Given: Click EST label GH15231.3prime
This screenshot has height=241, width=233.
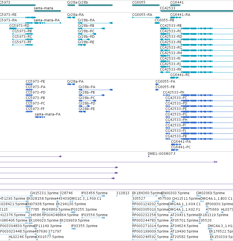Looking at the screenshot, I should (44, 193).
